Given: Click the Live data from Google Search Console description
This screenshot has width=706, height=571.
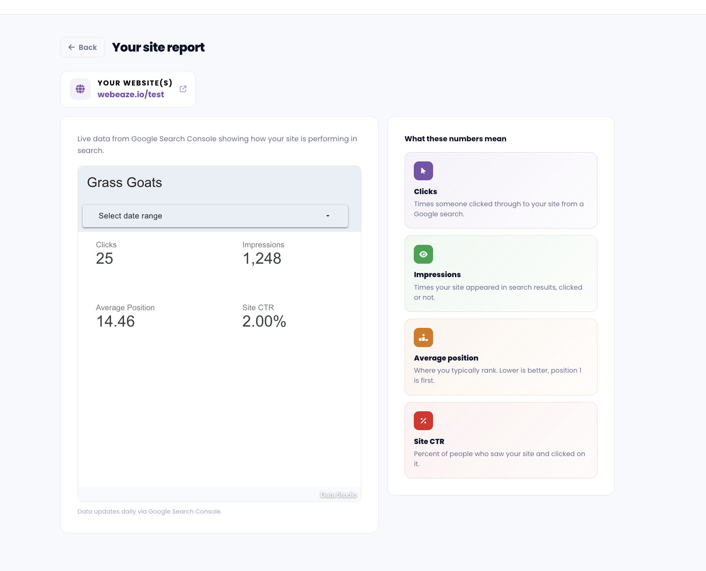Looking at the screenshot, I should (x=217, y=145).
